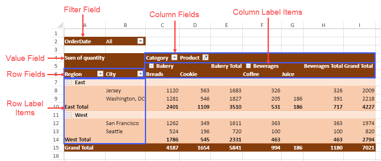Viewport: 381px width, 161px height.
Task: Select the Washington, DC cell
Action: (x=125, y=99)
